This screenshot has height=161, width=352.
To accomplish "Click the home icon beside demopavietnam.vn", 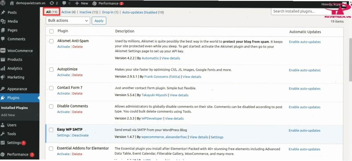I will (12, 3).
